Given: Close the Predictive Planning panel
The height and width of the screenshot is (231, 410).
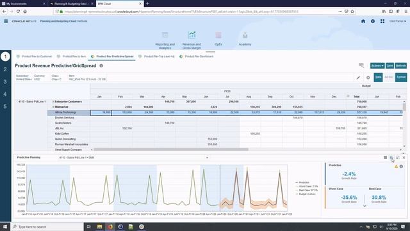Looking at the screenshot, I should (404, 157).
